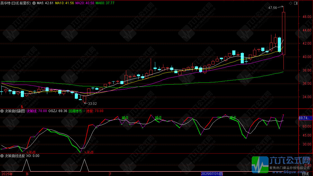Click the tall red candle at 47.56 high

pyautogui.click(x=283, y=33)
